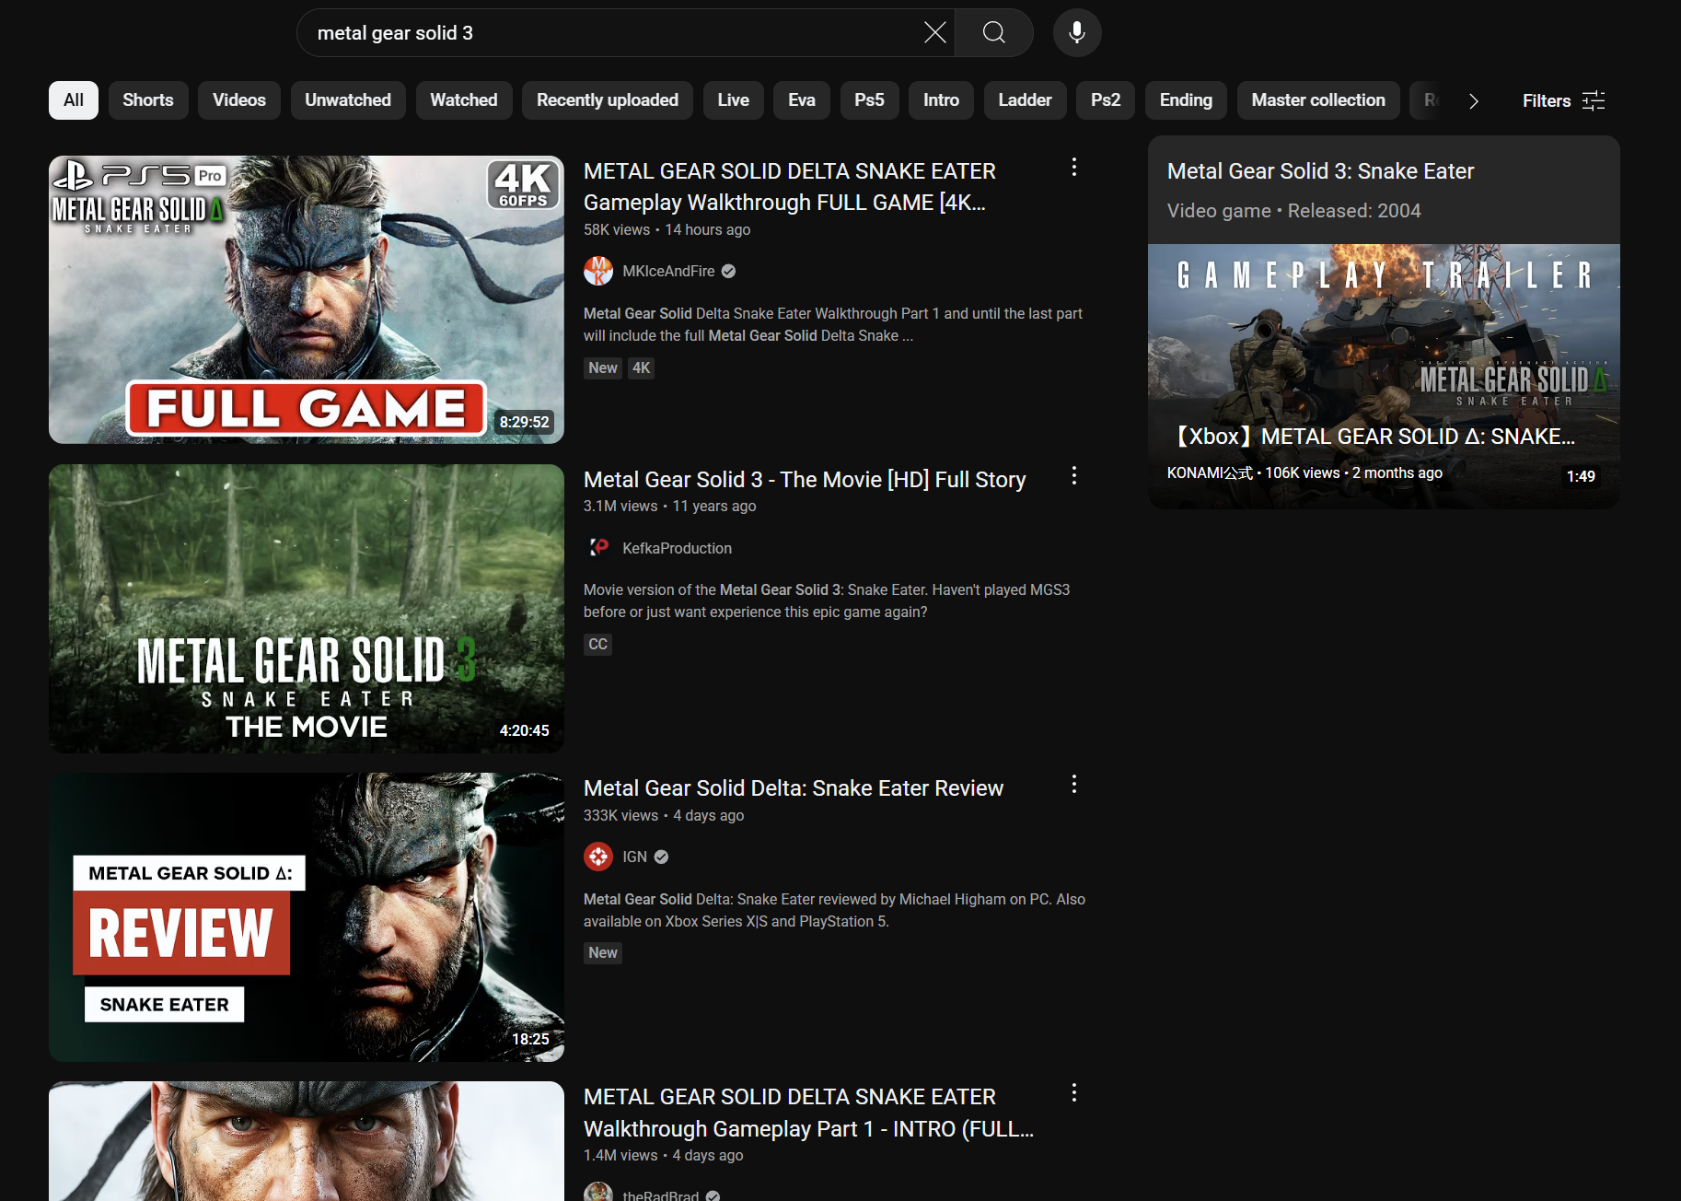Open title 'Metal Gear Solid Delta: Snake Eater Review'

pos(794,788)
